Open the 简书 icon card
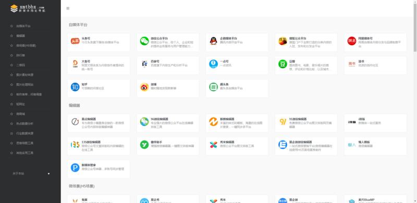 click(375, 66)
